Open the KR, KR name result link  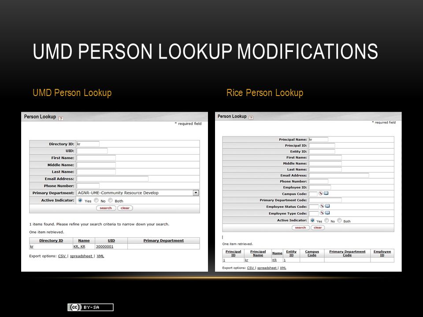pyautogui.click(x=79, y=247)
